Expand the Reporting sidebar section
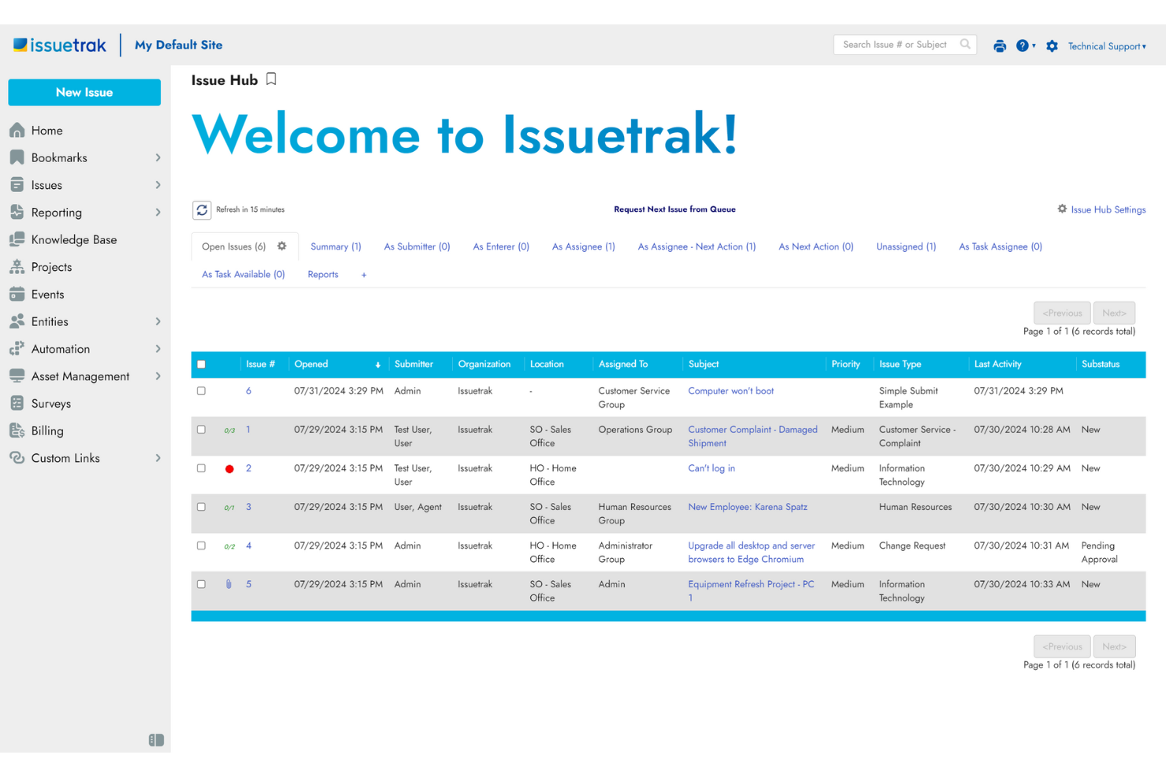Viewport: 1166px width, 777px height. (158, 212)
